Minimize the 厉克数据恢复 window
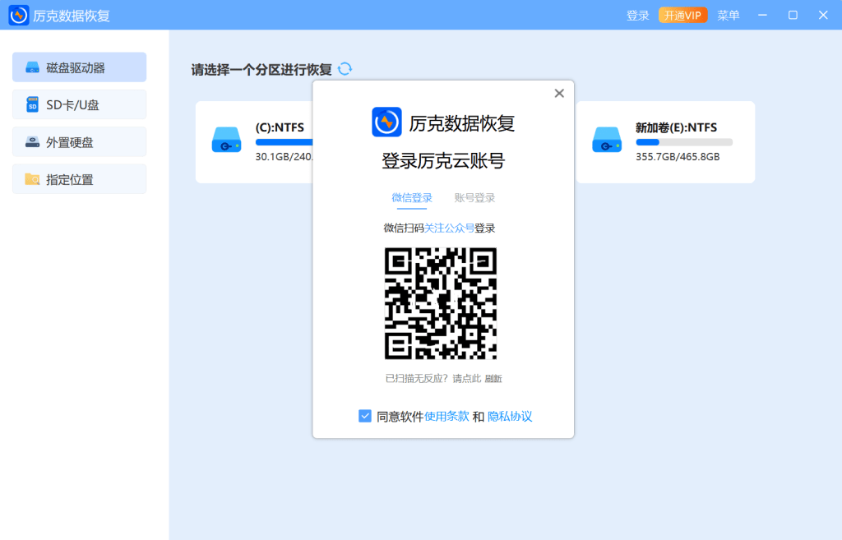The width and height of the screenshot is (842, 540). pyautogui.click(x=762, y=15)
